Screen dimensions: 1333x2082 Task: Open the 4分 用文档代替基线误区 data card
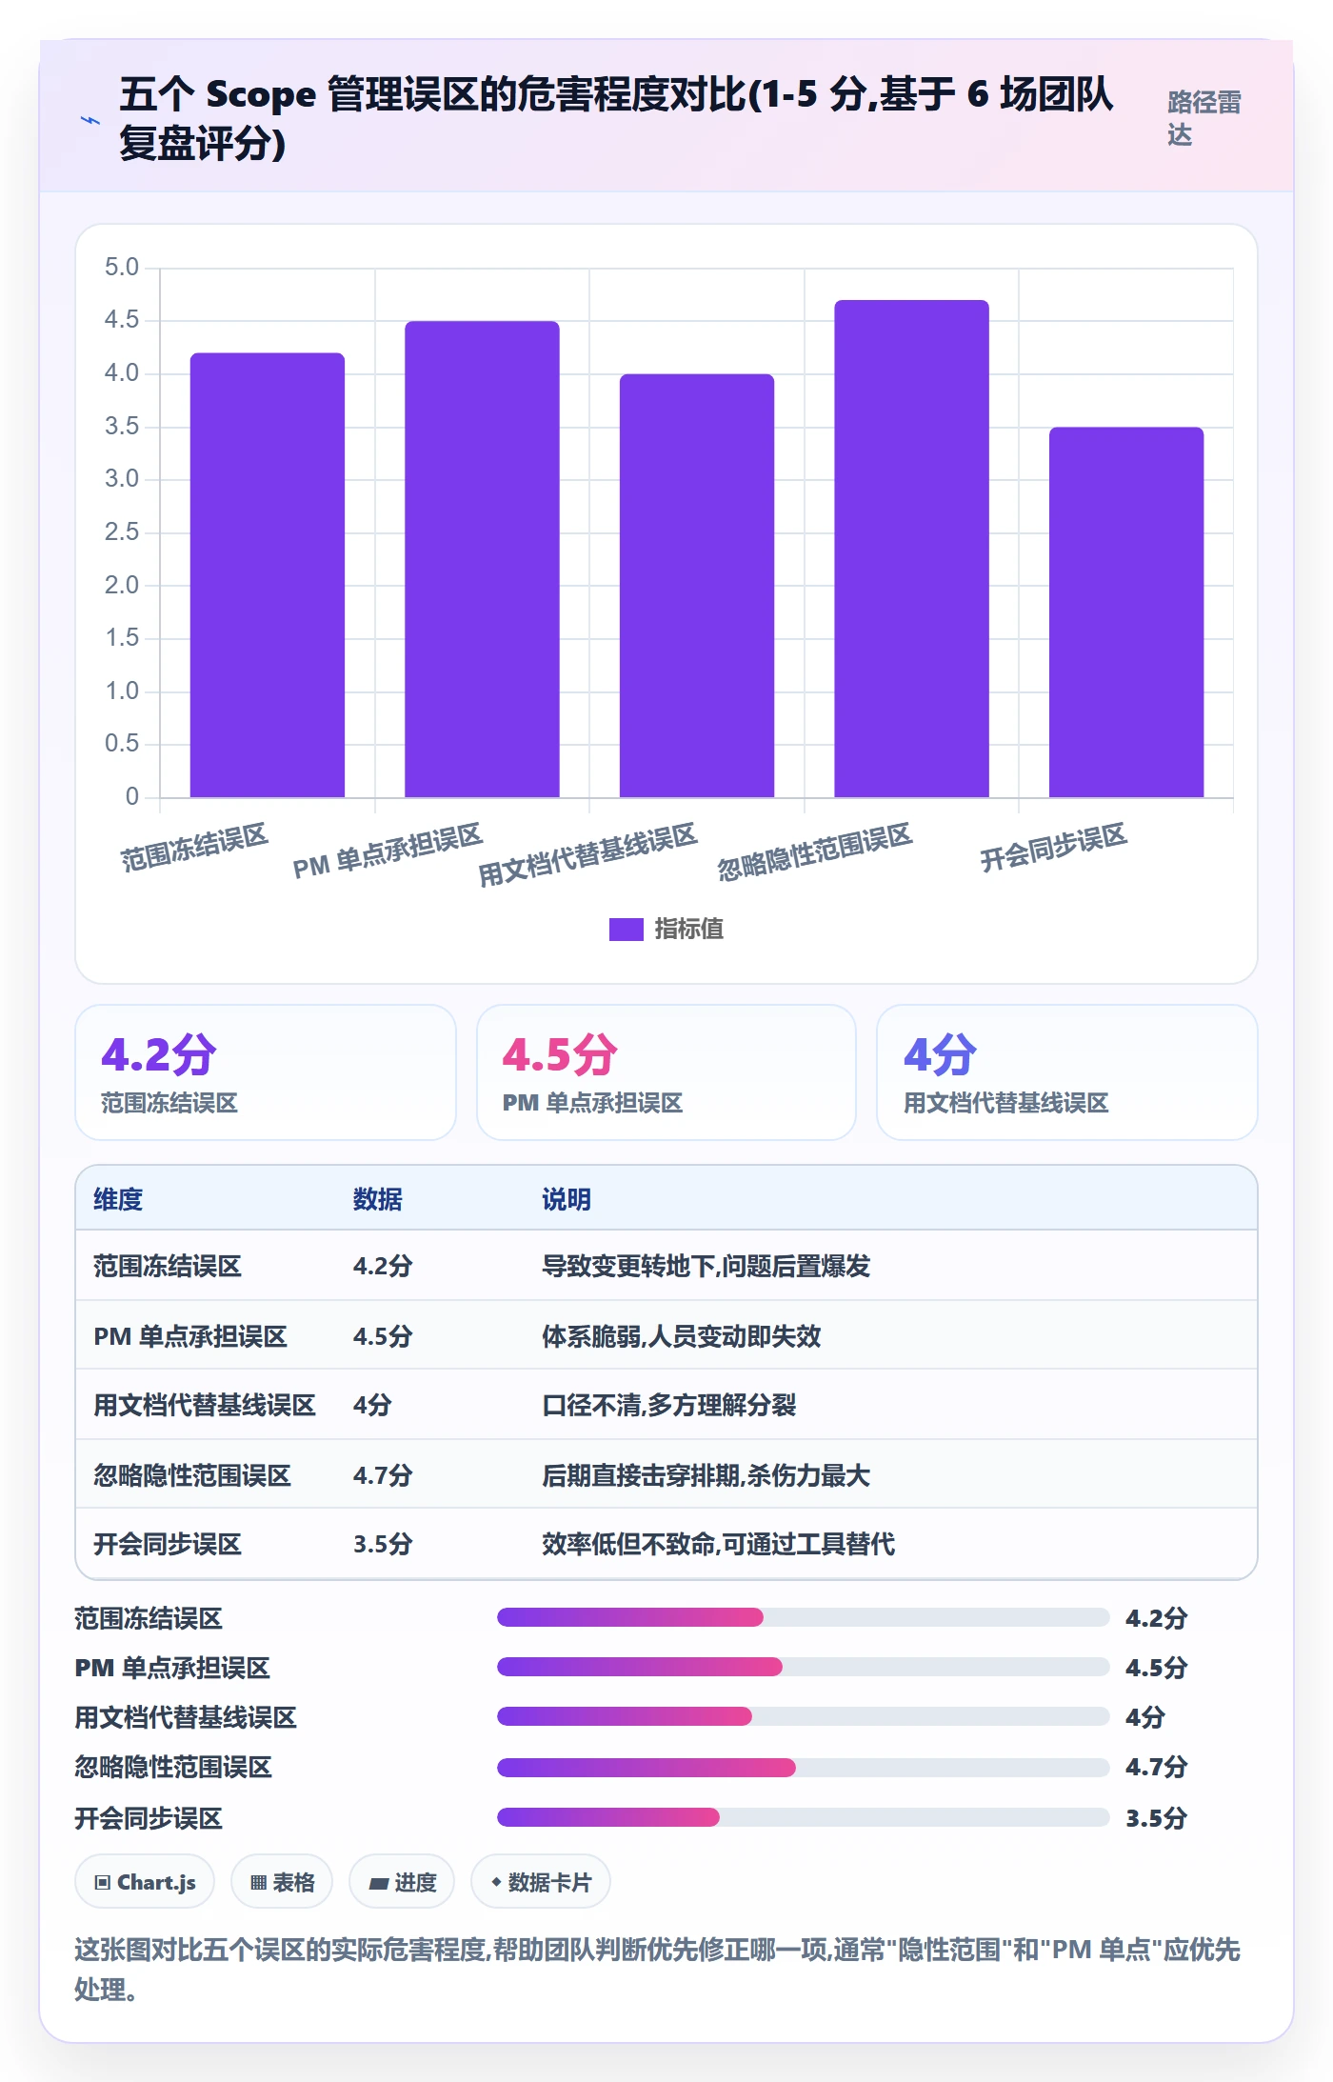pos(1067,1072)
